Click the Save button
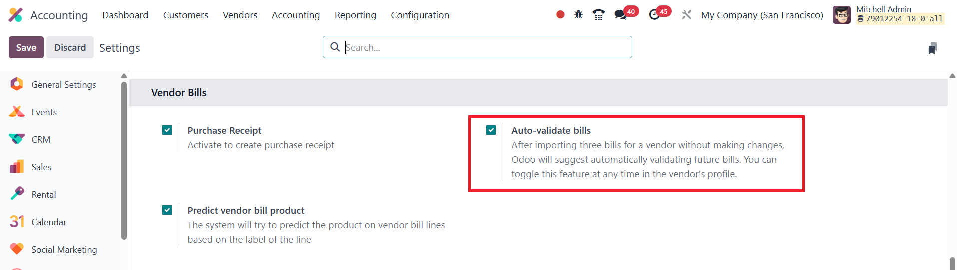This screenshot has height=270, width=957. point(26,47)
